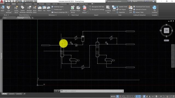Image resolution: width=175 pixels, height=98 pixels.
Task: Open the quick access toolbar customize arrow
Action: pos(36,1)
